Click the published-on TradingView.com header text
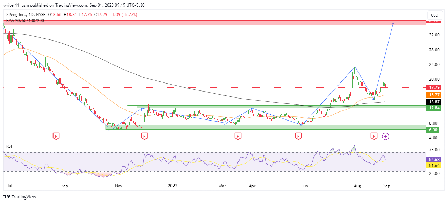The height and width of the screenshot is (203, 448). click(x=74, y=5)
